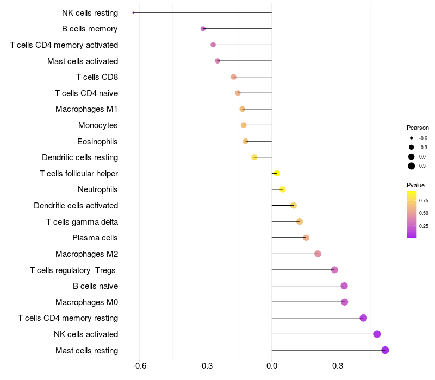Click the Pearson legend title
435x380 pixels.
tap(418, 128)
